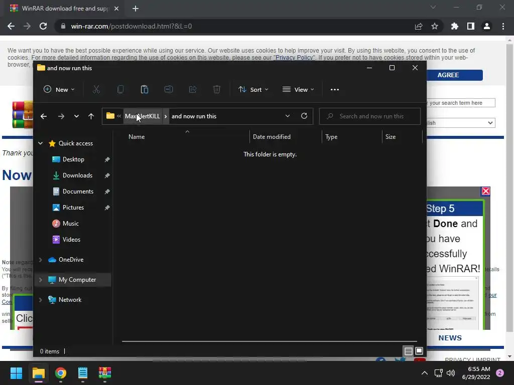Viewport: 514px width, 385px height.
Task: Select Desktop in navigation pane
Action: (x=73, y=159)
